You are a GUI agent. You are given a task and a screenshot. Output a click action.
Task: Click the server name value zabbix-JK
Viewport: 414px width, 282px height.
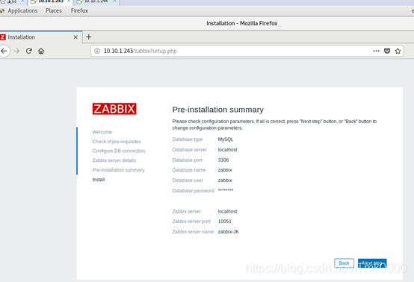[x=229, y=232]
